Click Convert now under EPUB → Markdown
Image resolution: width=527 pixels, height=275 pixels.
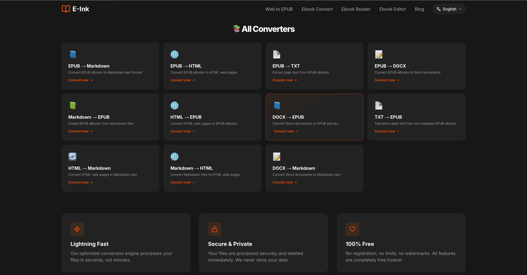point(81,80)
